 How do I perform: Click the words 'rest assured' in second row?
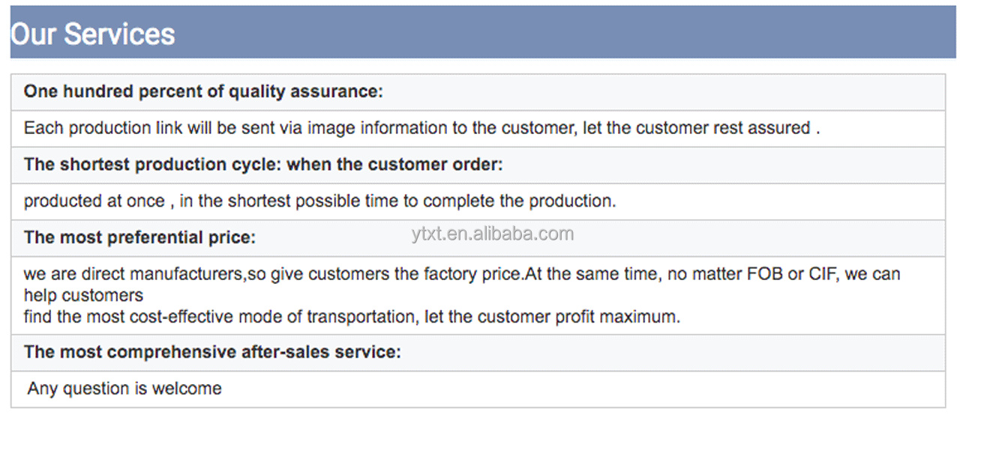pyautogui.click(x=765, y=128)
